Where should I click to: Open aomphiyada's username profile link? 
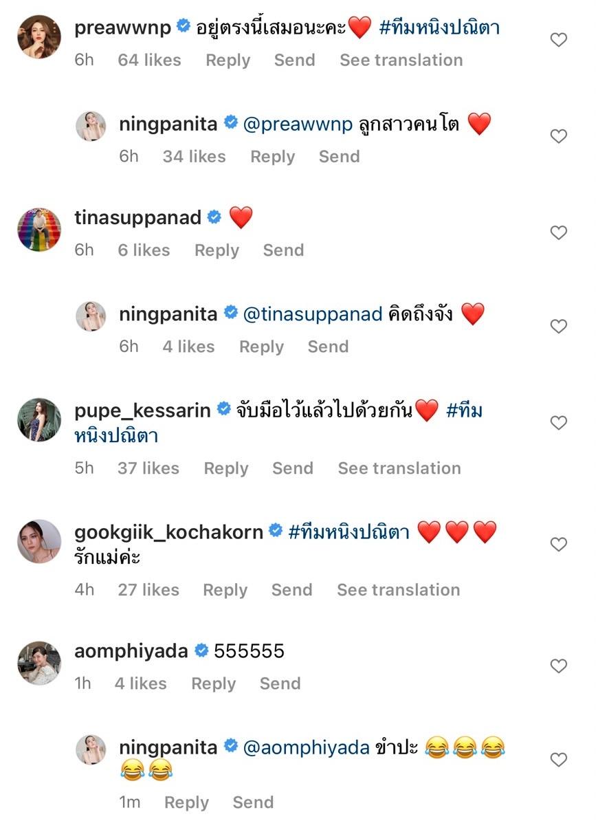(x=131, y=651)
